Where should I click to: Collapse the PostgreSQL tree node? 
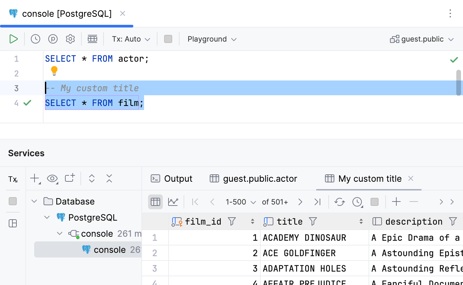(x=47, y=217)
